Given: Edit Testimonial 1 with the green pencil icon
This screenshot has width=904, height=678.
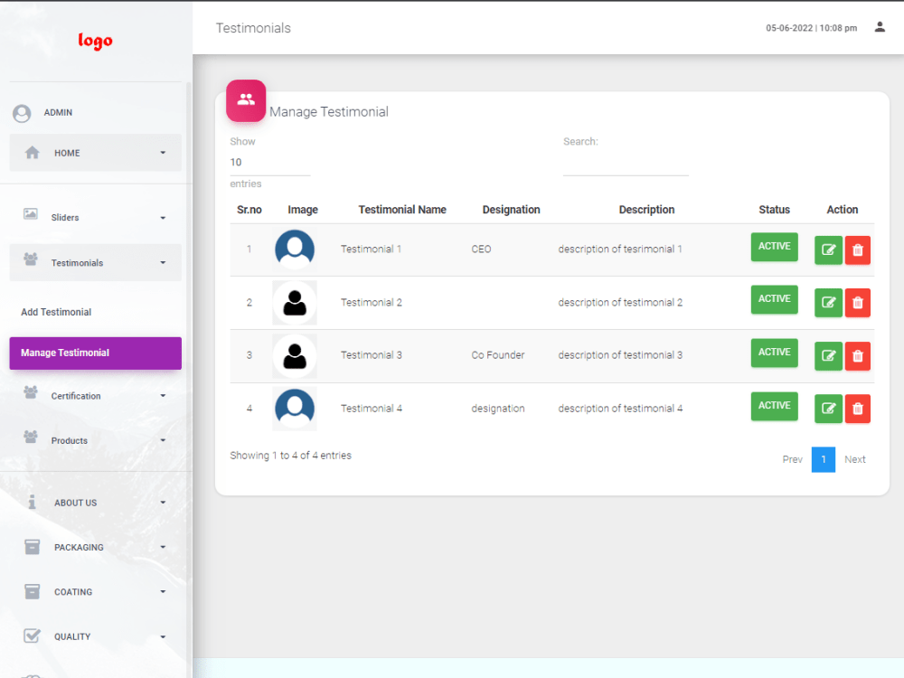Looking at the screenshot, I should pos(828,250).
